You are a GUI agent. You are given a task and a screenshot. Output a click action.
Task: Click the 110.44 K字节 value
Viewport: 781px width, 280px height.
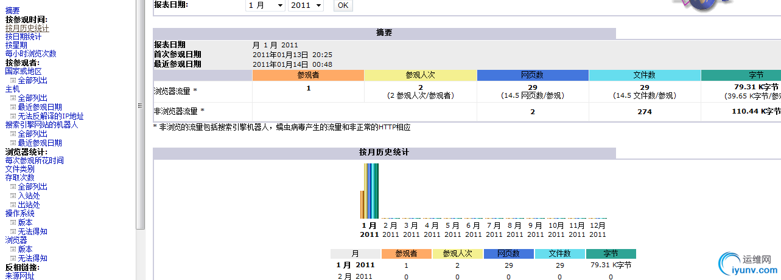[756, 112]
